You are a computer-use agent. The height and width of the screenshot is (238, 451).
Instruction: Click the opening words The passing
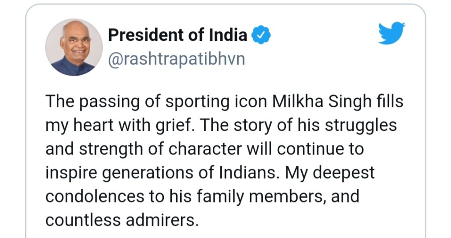coord(92,101)
